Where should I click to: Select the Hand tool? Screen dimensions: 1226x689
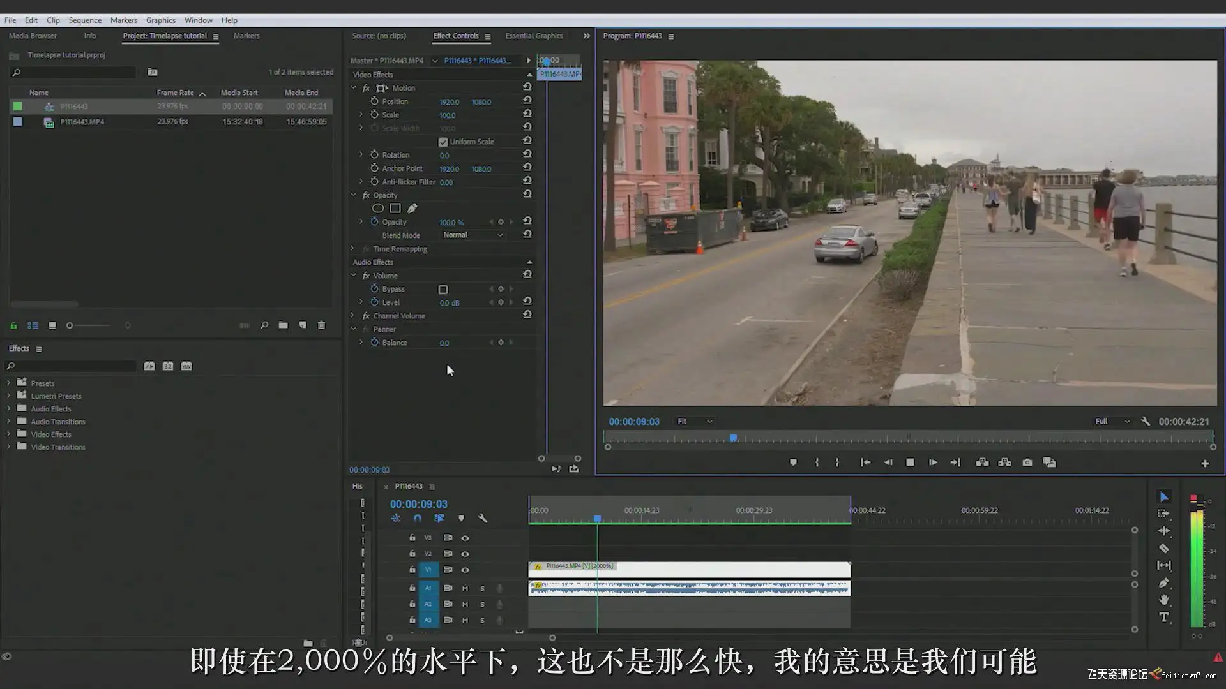pyautogui.click(x=1163, y=600)
